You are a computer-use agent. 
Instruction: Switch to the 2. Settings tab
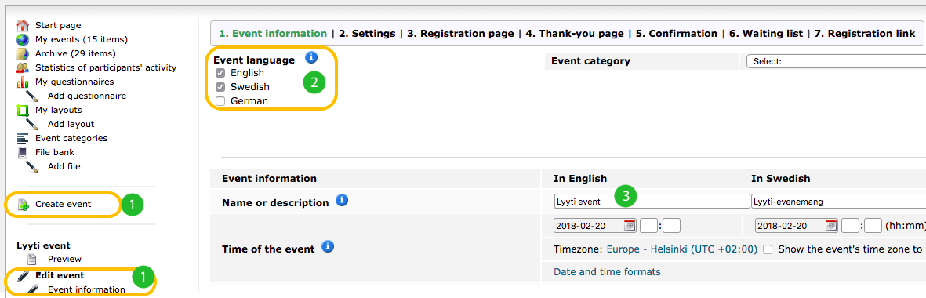(x=367, y=34)
